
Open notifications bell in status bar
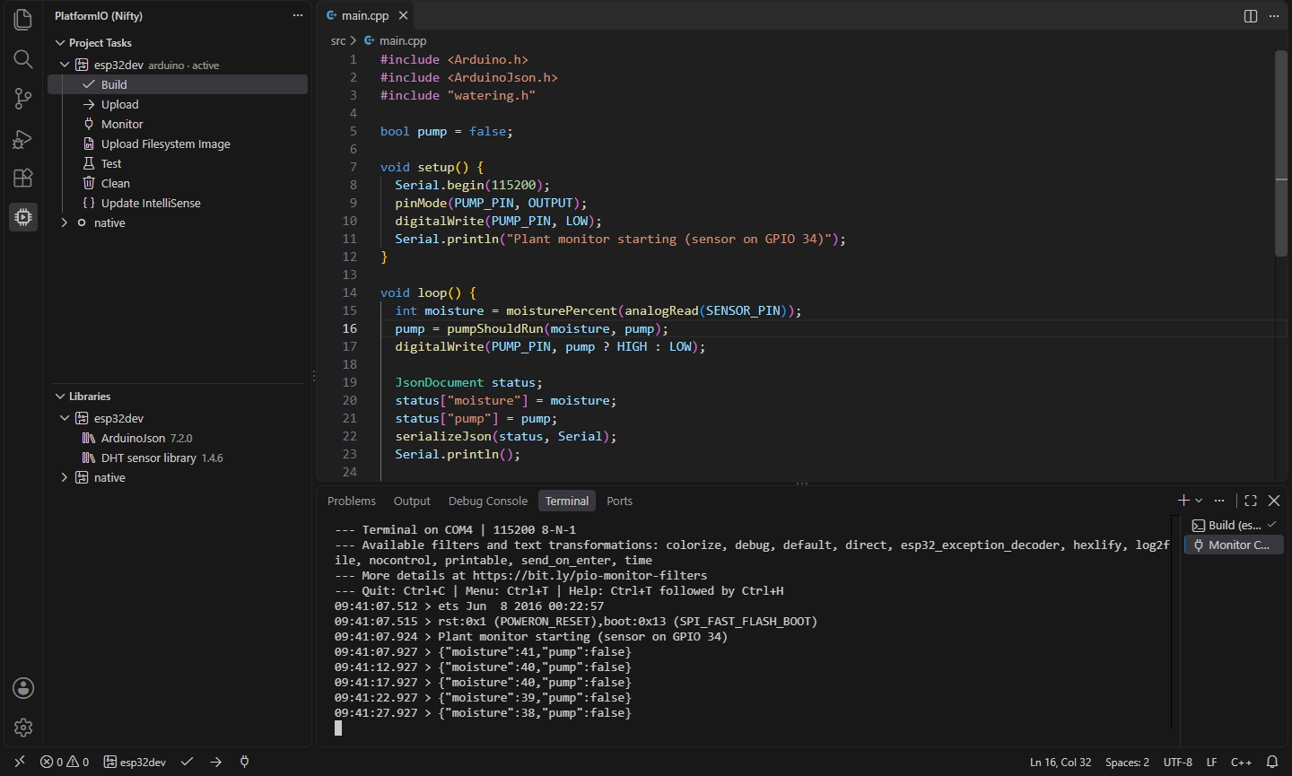tap(1272, 762)
